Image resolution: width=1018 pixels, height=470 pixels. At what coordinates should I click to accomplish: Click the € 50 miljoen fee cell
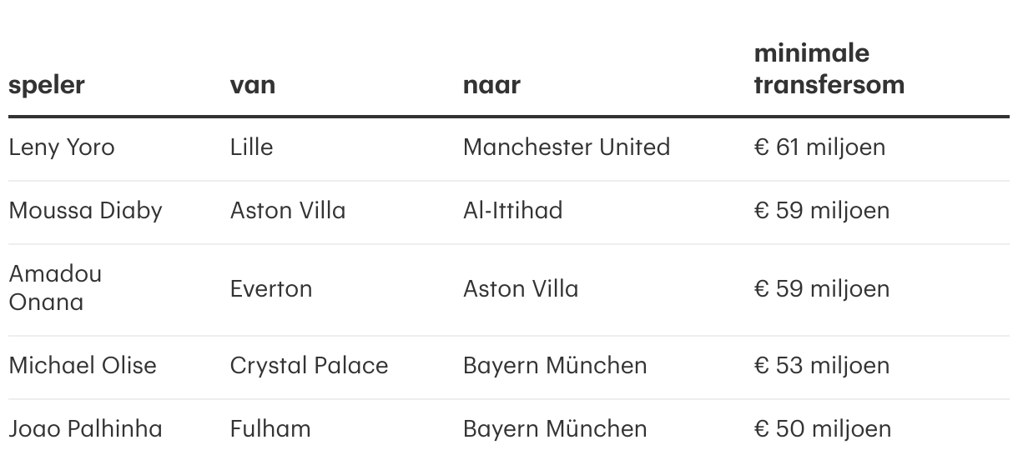click(x=822, y=429)
